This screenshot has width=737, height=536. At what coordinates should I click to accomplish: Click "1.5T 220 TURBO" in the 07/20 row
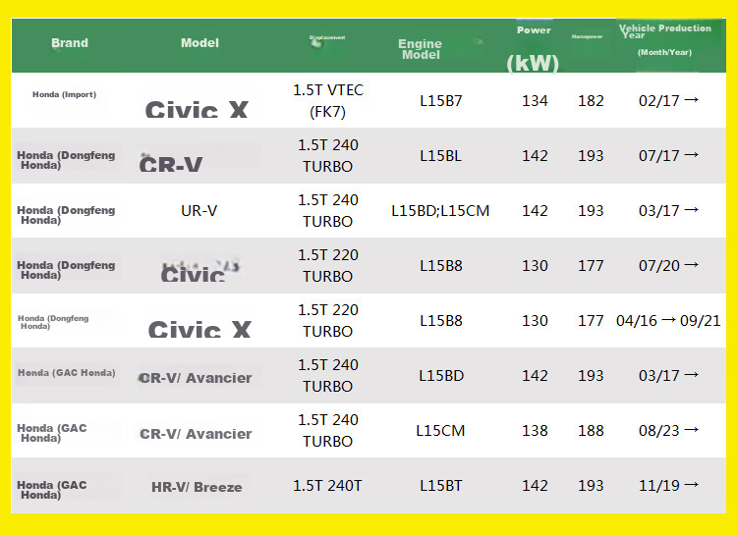328,266
